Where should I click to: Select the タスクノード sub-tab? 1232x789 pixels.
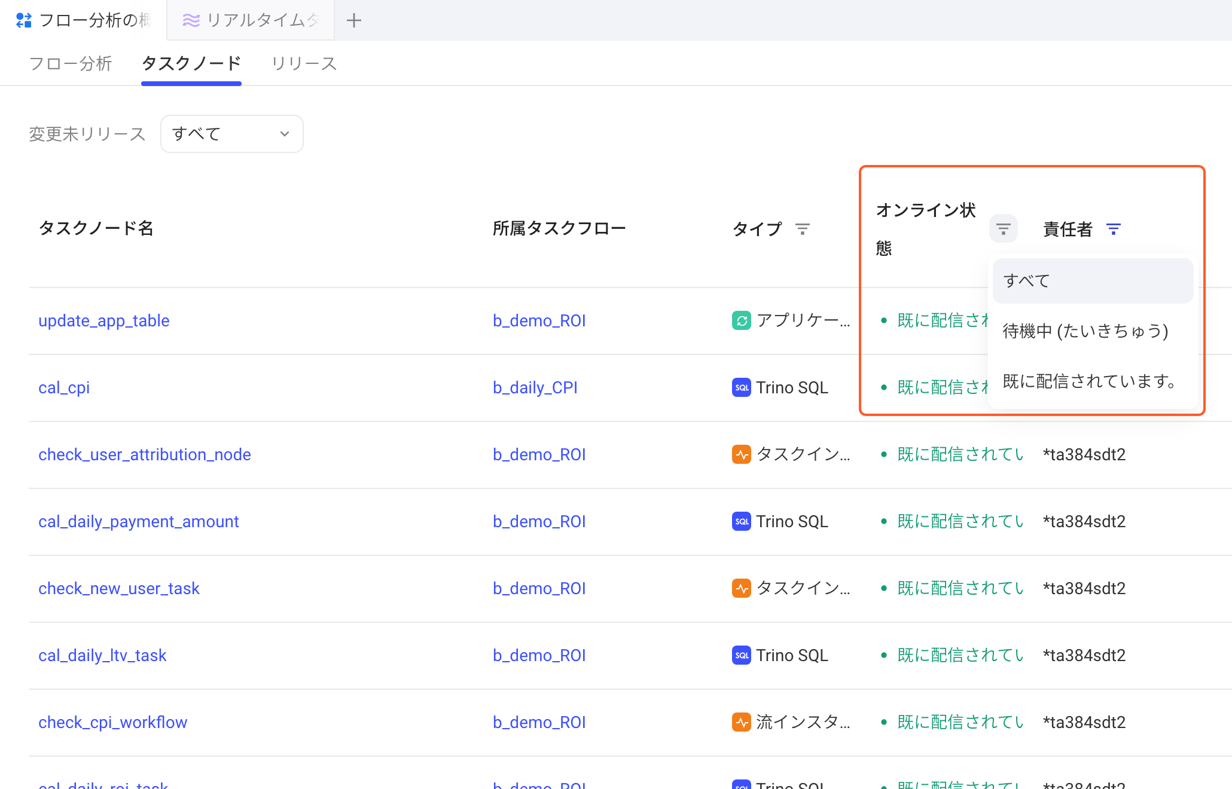[x=191, y=63]
